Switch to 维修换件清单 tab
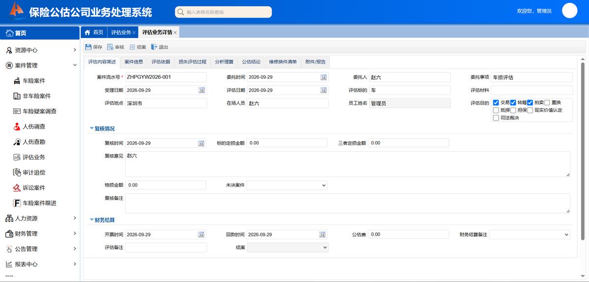Screen dimensions: 589x282 [283, 62]
